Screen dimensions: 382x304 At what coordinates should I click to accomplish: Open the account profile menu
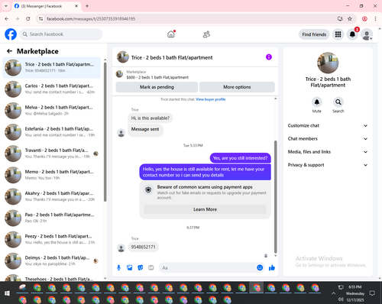(x=367, y=34)
